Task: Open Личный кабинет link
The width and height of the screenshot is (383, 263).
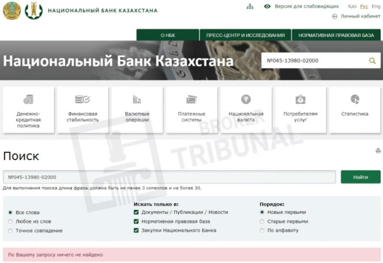Action: [x=360, y=16]
